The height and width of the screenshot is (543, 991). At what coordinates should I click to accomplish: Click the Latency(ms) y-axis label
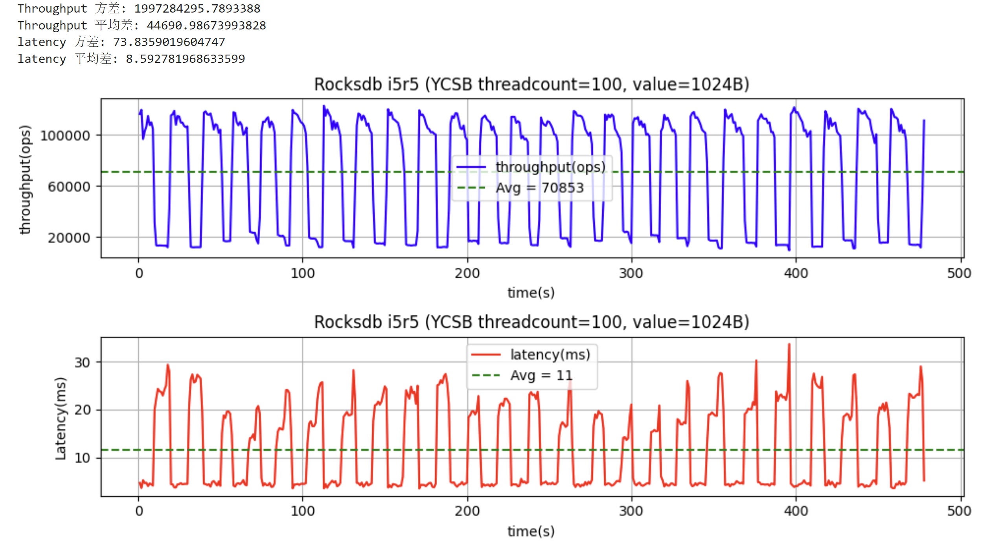pos(61,418)
